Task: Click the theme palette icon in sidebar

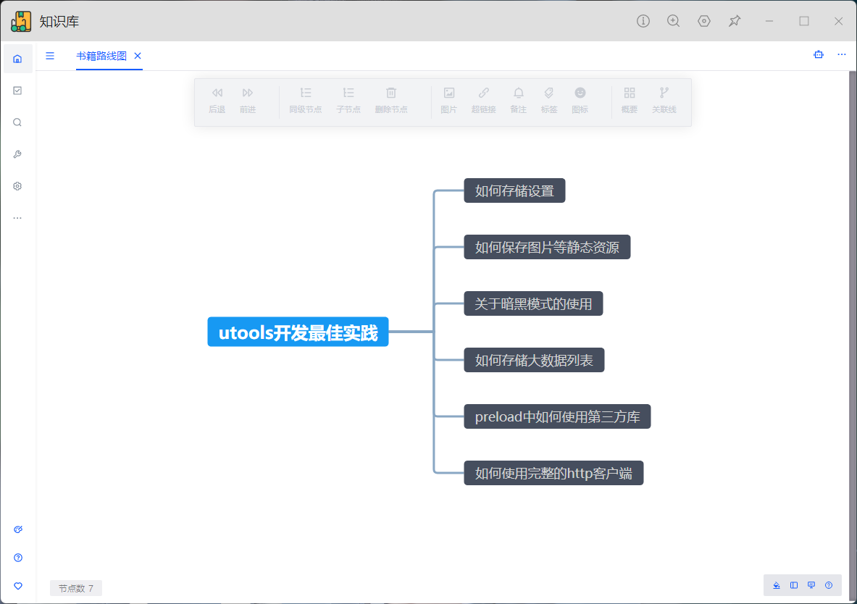Action: (x=18, y=529)
